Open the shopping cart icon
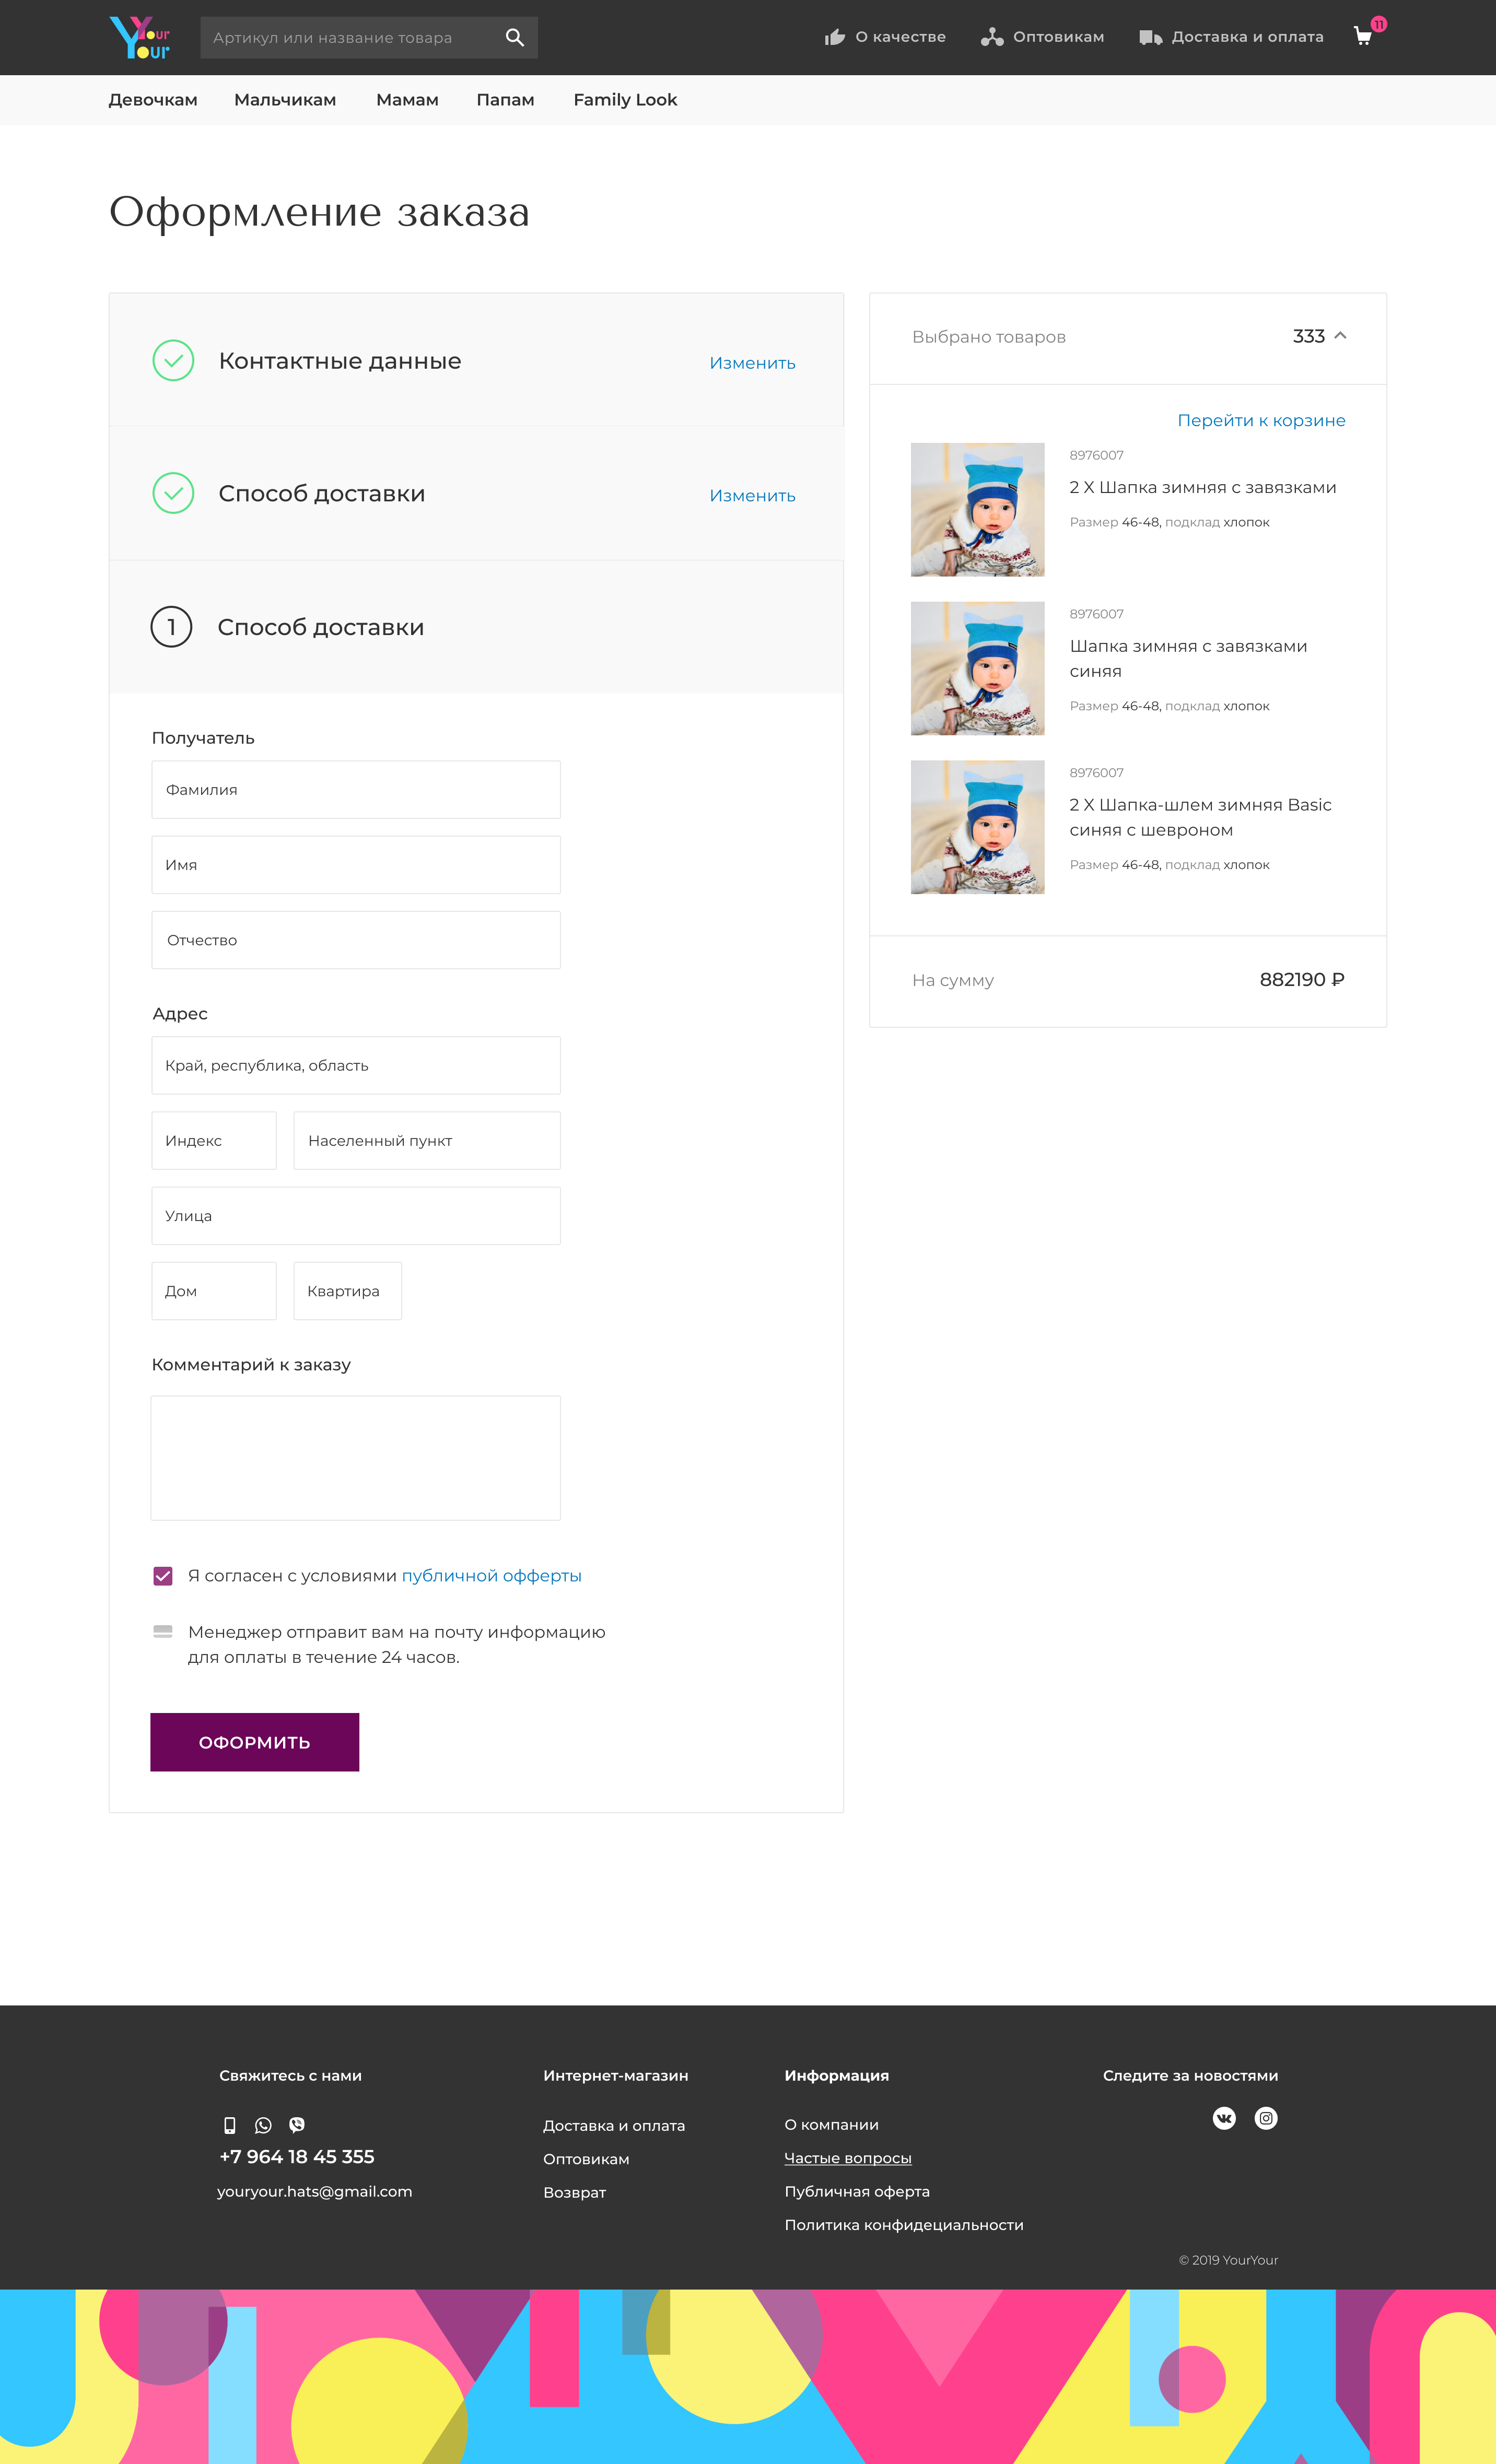1496x2464 pixels. (1362, 37)
